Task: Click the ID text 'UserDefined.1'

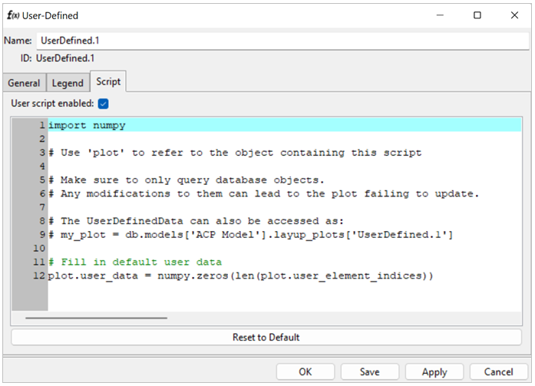Action: pyautogui.click(x=65, y=58)
